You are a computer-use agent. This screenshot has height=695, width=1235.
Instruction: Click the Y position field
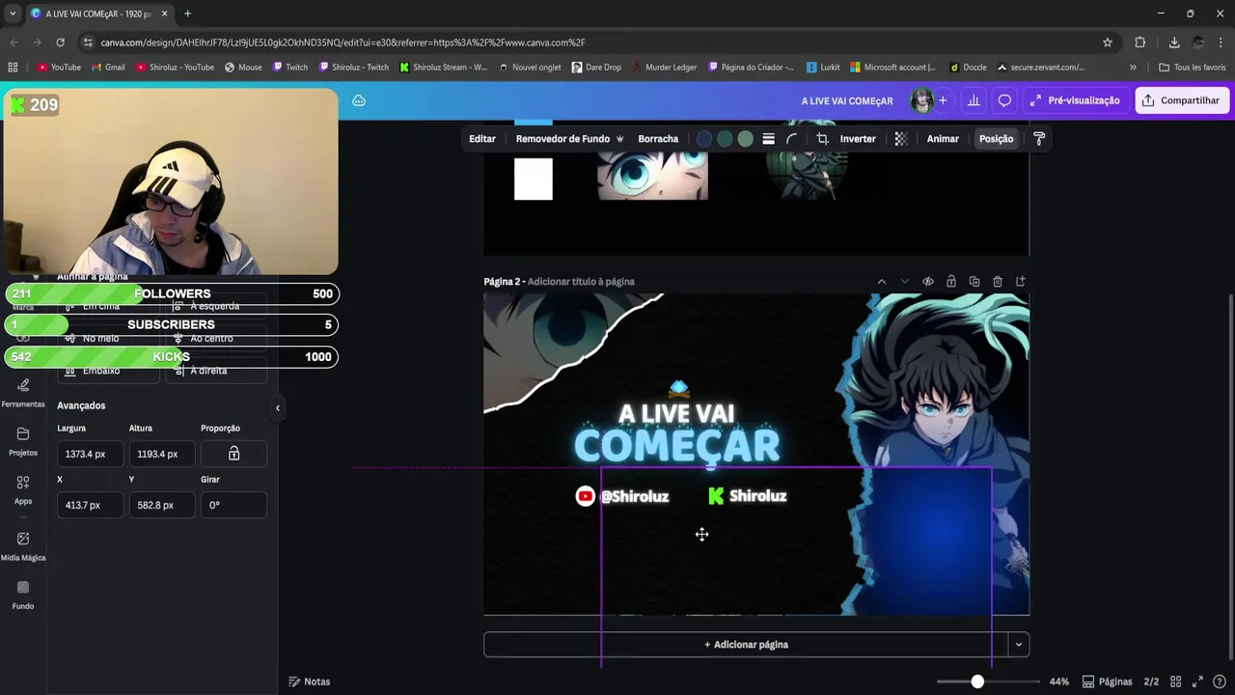point(161,505)
